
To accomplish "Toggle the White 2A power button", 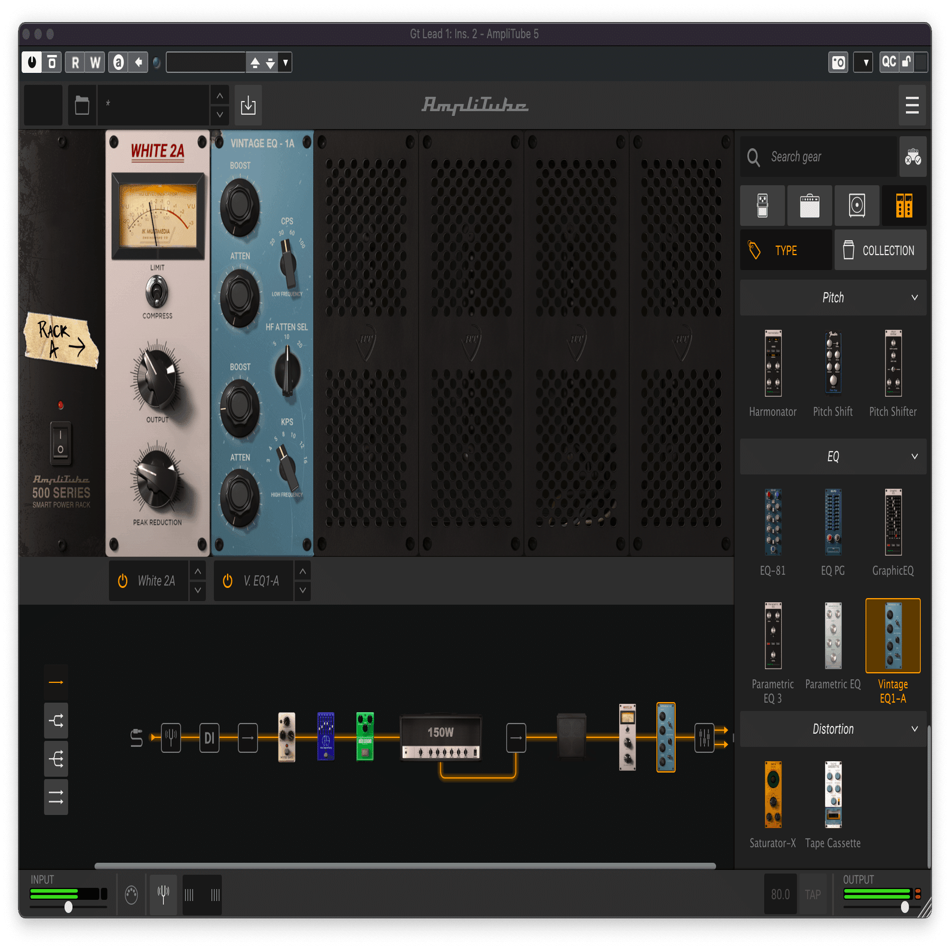I will (x=122, y=581).
